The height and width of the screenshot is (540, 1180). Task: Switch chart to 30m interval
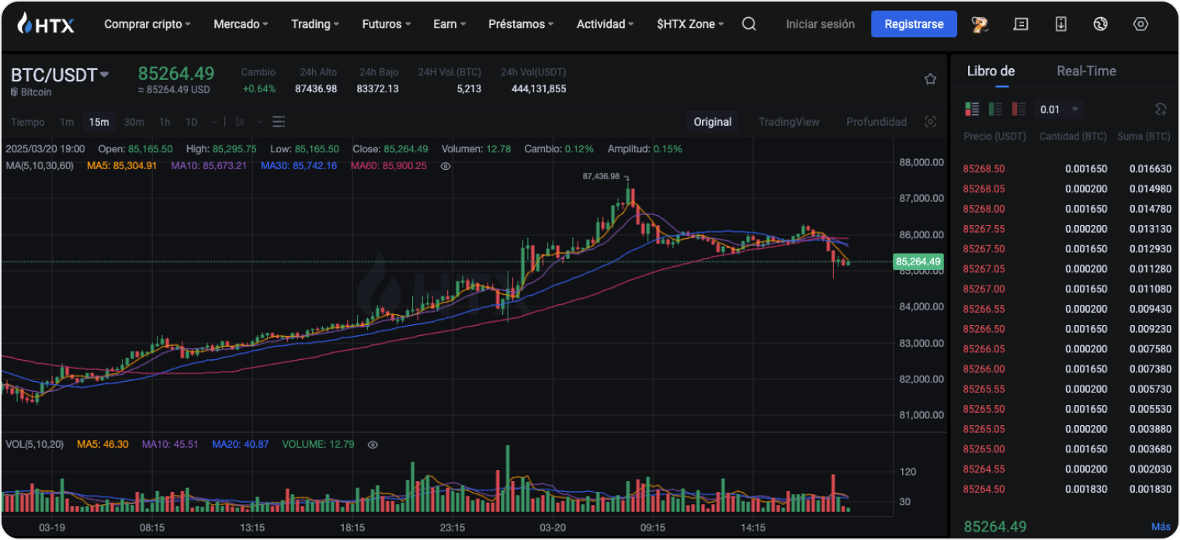[134, 122]
